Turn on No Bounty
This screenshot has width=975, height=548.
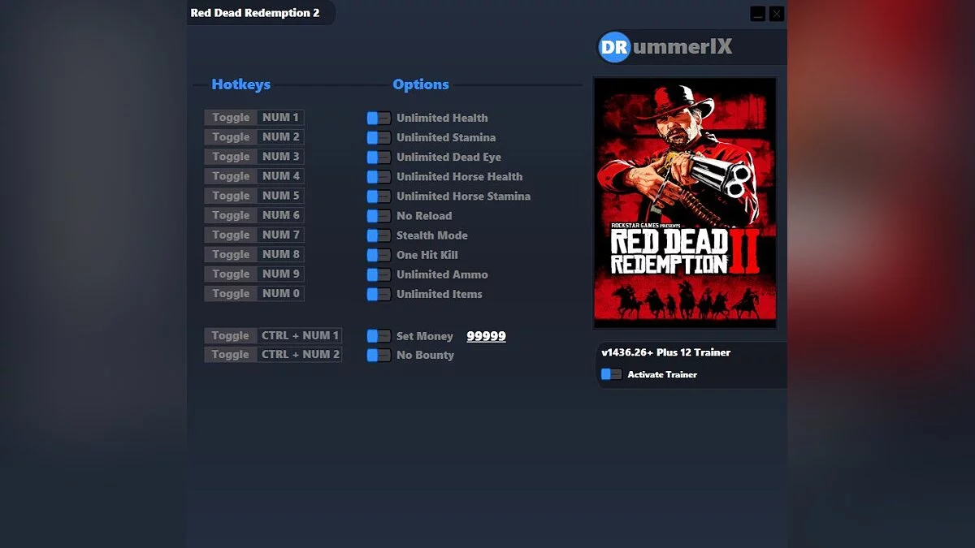(378, 355)
